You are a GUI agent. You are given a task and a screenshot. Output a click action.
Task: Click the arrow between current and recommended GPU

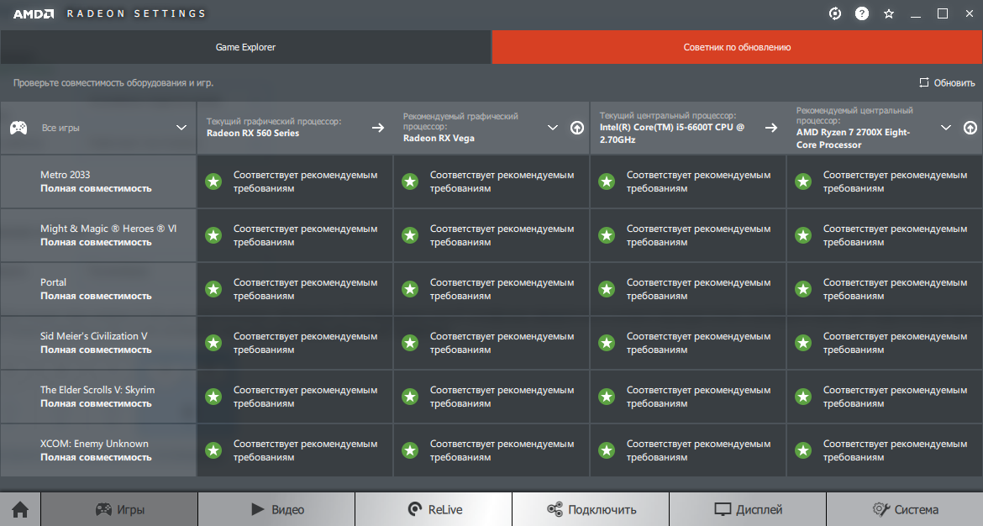pyautogui.click(x=378, y=127)
